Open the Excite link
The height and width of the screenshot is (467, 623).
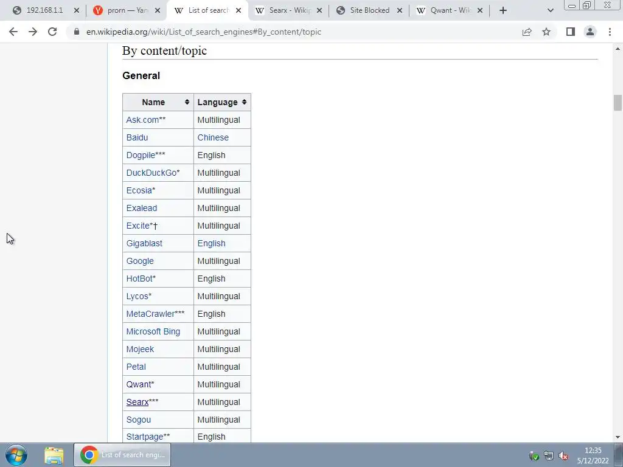coord(138,226)
